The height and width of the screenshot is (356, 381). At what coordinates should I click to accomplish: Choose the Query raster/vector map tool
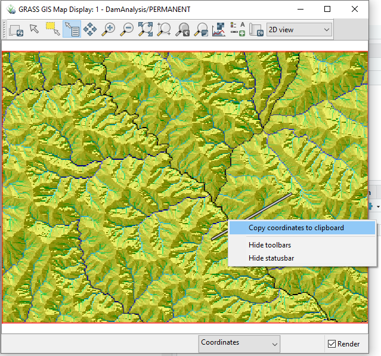click(72, 29)
